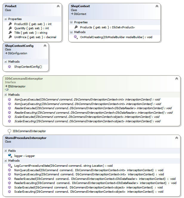Select ScalarExecuted method in IDbCommandInterceptor interface
This screenshot has height=198, width=184.
click(x=86, y=117)
